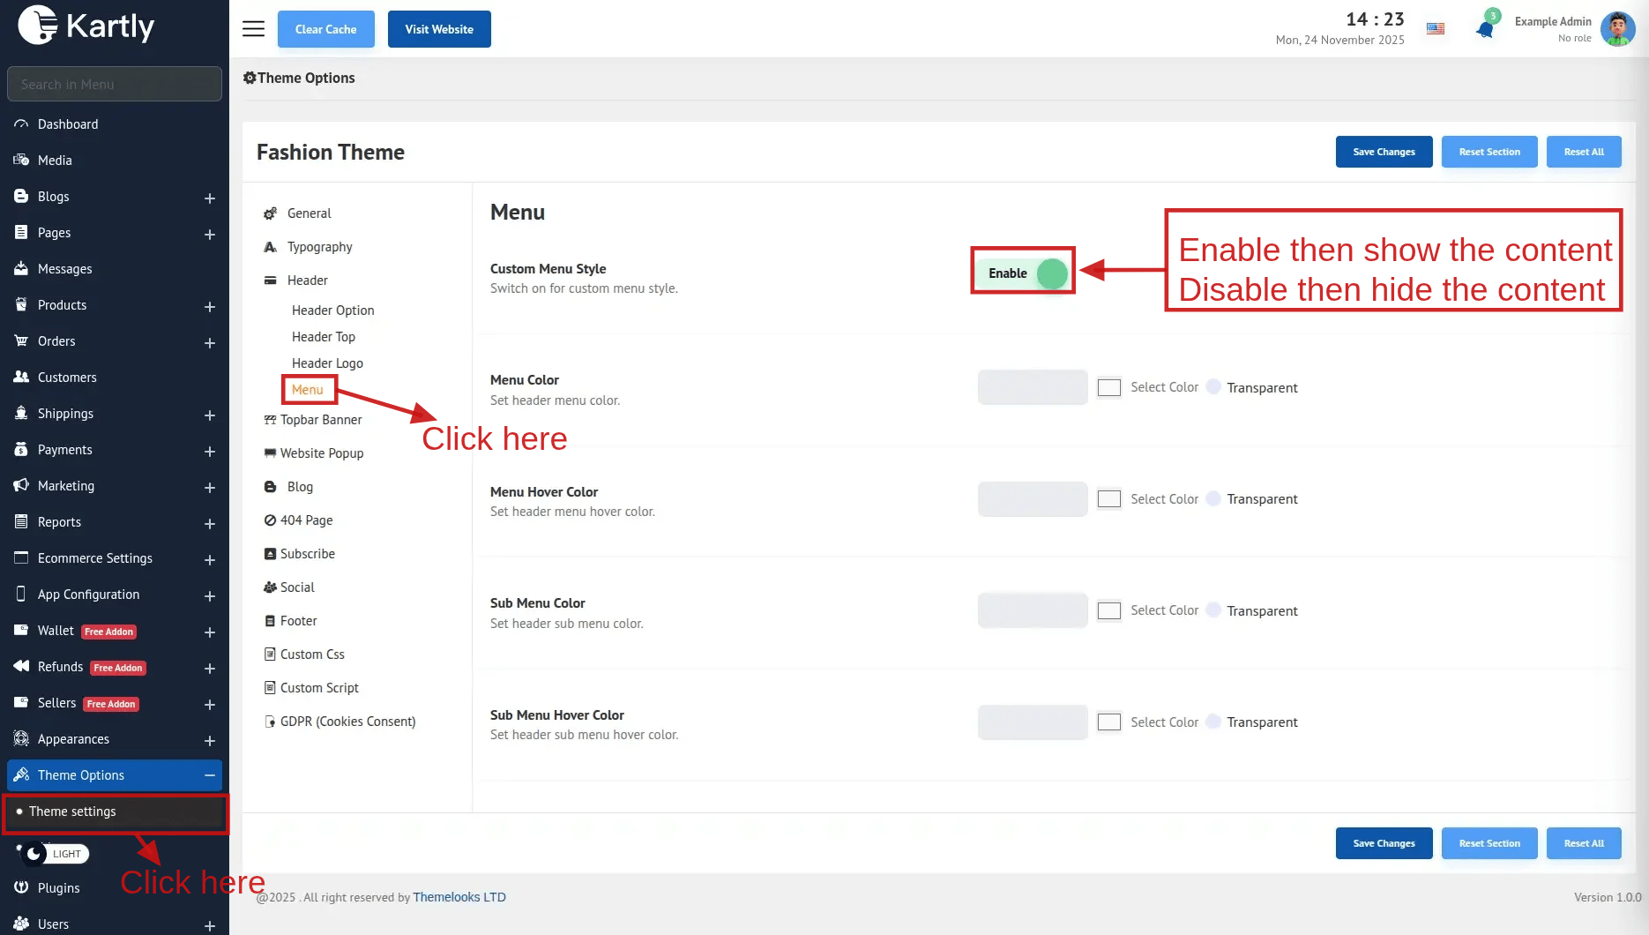
Task: Click the Search in Menu field
Action: (x=115, y=84)
